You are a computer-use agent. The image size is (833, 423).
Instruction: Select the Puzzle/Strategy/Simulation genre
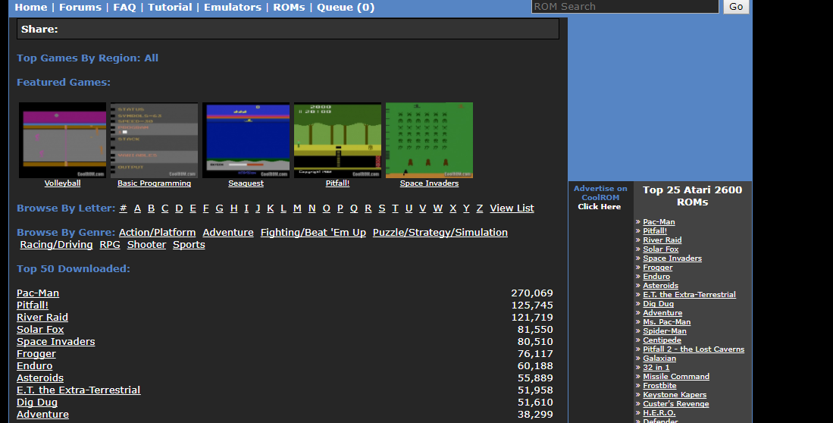pos(440,232)
